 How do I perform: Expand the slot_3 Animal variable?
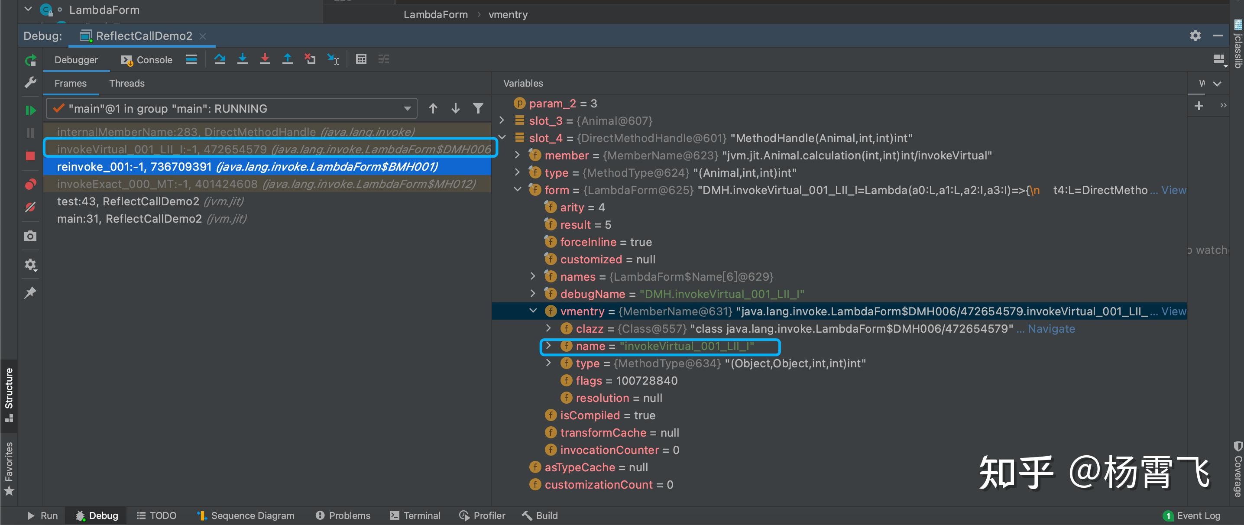(502, 120)
